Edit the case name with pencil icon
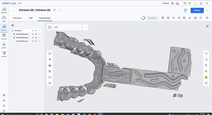Viewport: 212px width, 115px height. 54,10
